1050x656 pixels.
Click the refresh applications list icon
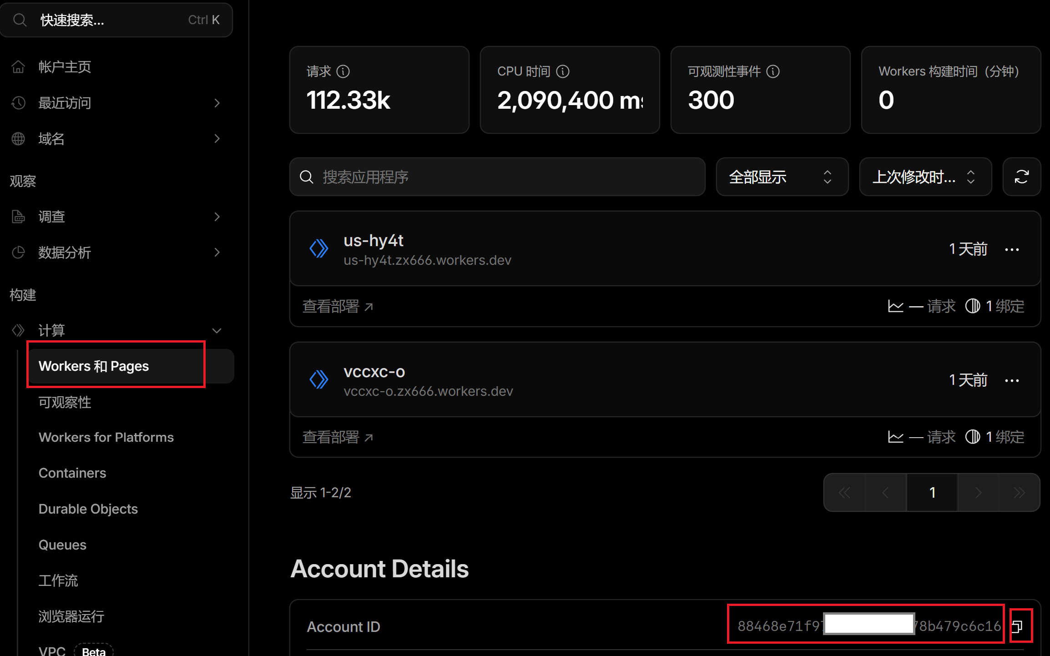[x=1021, y=177]
